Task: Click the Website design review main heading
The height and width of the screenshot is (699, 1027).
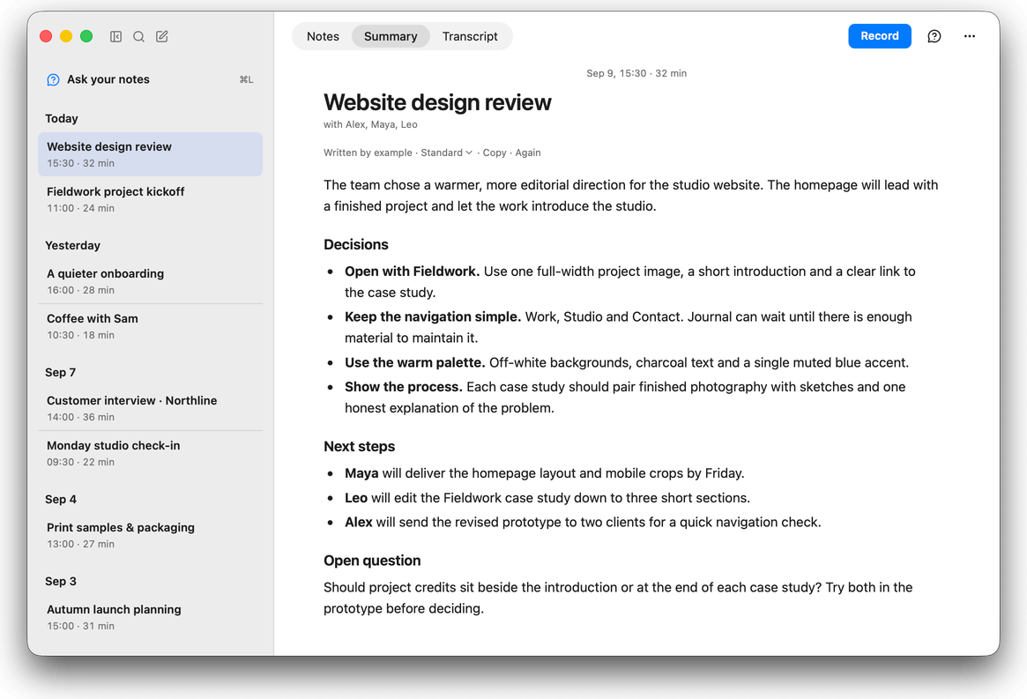Action: (437, 102)
